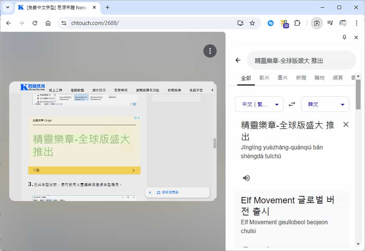Click side panel scrollbar up arrow
This screenshot has height=251, width=365.
(x=358, y=76)
